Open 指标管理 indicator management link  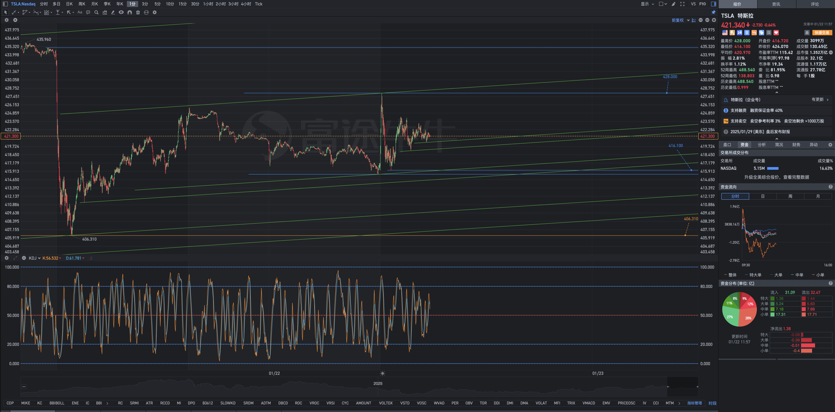coord(695,403)
